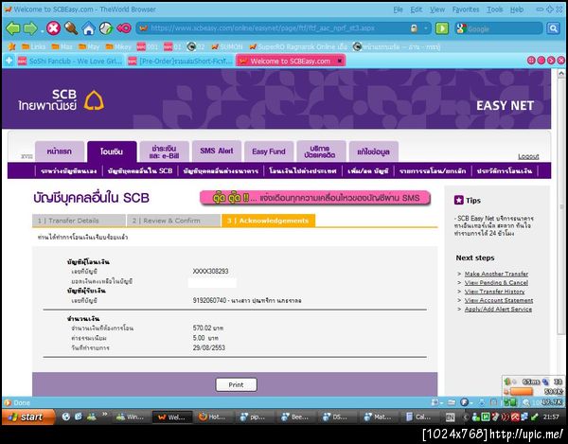Click the Windows start button

coord(28,417)
